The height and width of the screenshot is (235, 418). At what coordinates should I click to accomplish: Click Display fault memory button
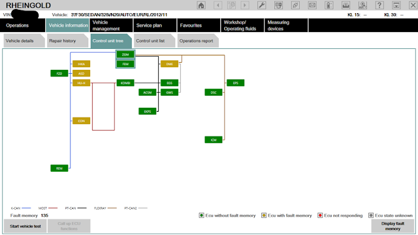tap(393, 226)
